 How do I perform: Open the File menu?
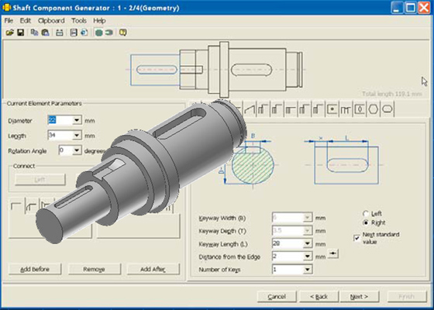[9, 21]
